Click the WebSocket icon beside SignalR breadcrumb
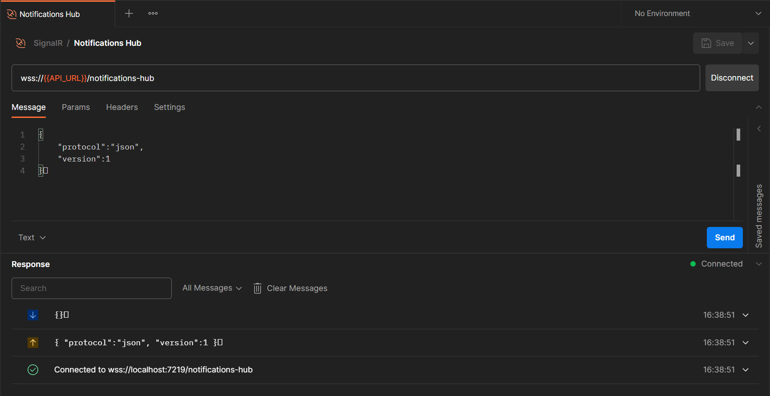770x396 pixels. pyautogui.click(x=20, y=43)
